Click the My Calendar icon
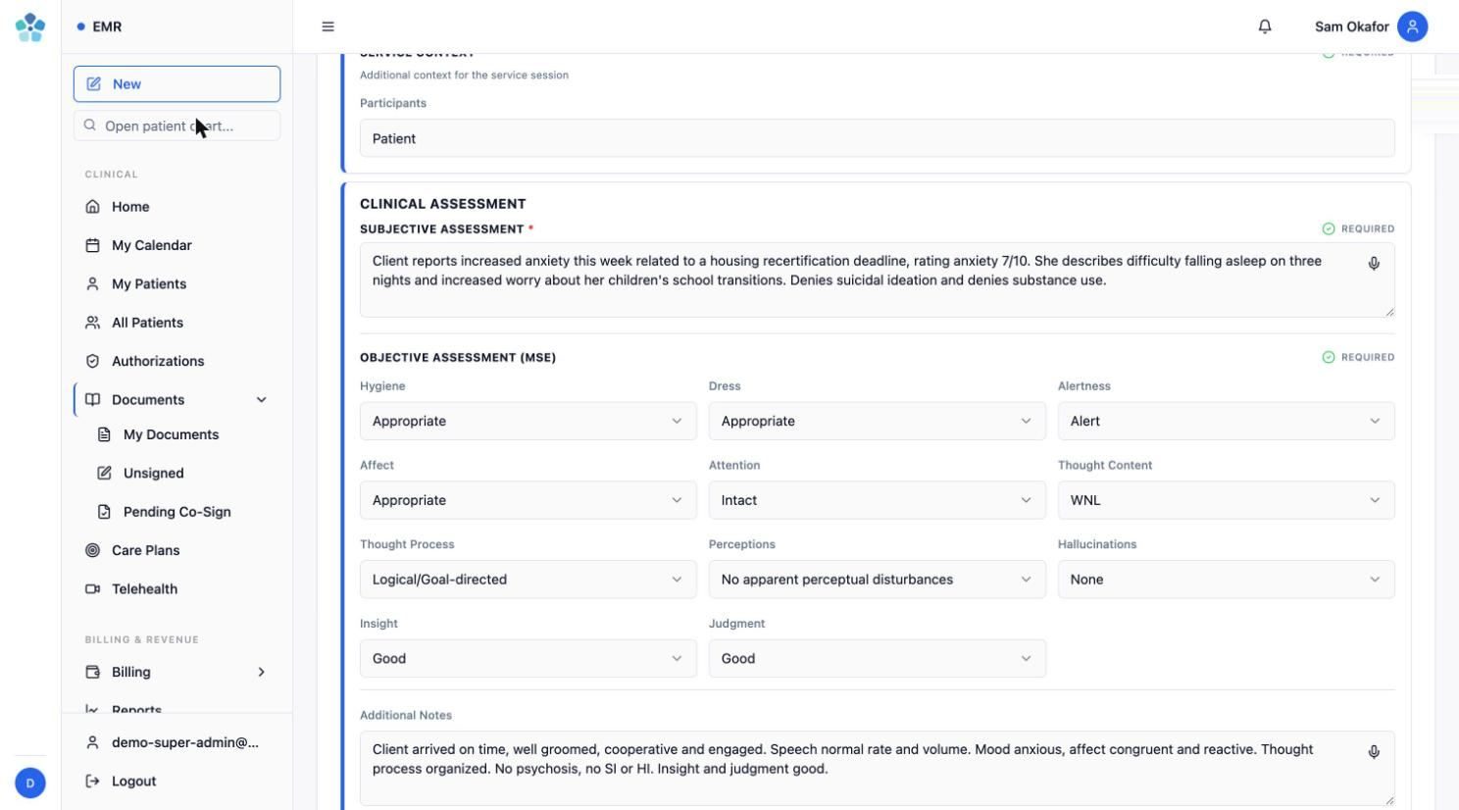 tap(92, 245)
